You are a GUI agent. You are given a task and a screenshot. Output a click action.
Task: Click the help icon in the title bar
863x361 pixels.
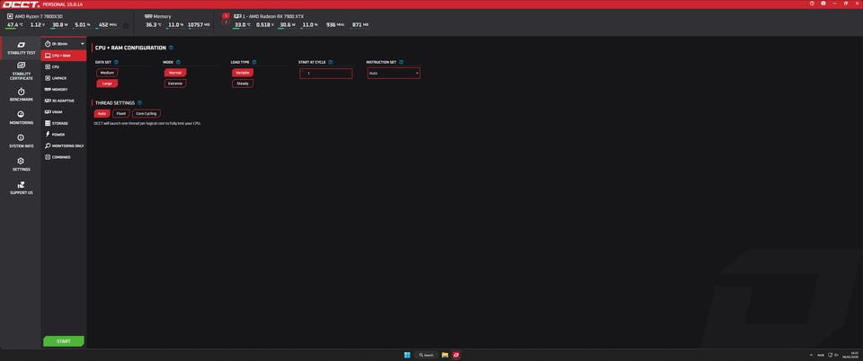tap(813, 4)
